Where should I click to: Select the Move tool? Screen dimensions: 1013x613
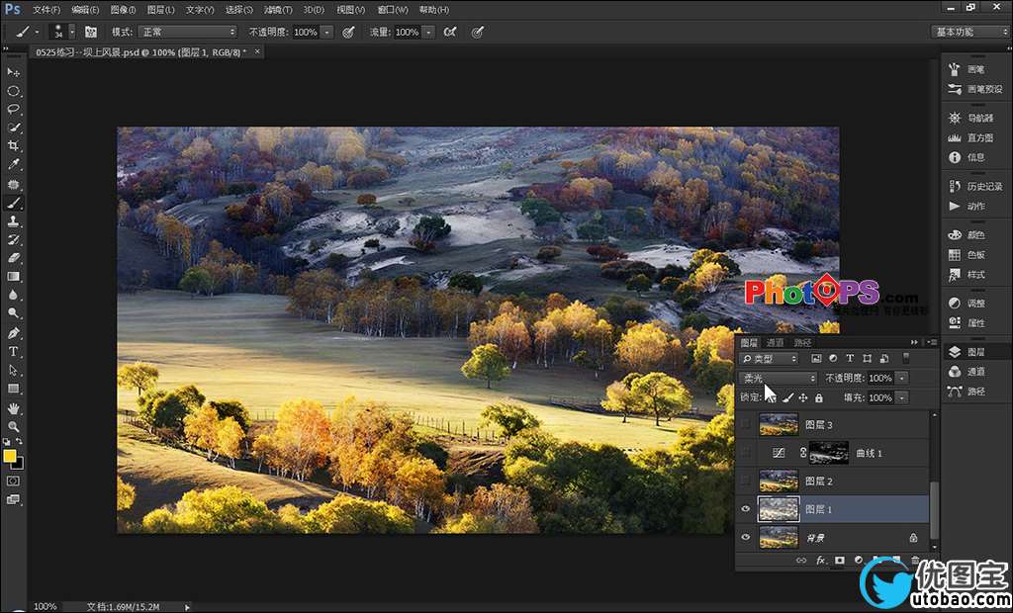pyautogui.click(x=13, y=72)
